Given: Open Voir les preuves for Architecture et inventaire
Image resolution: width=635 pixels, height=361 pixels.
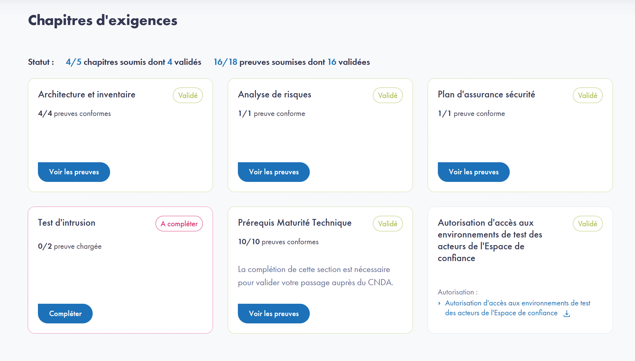Looking at the screenshot, I should (x=74, y=172).
